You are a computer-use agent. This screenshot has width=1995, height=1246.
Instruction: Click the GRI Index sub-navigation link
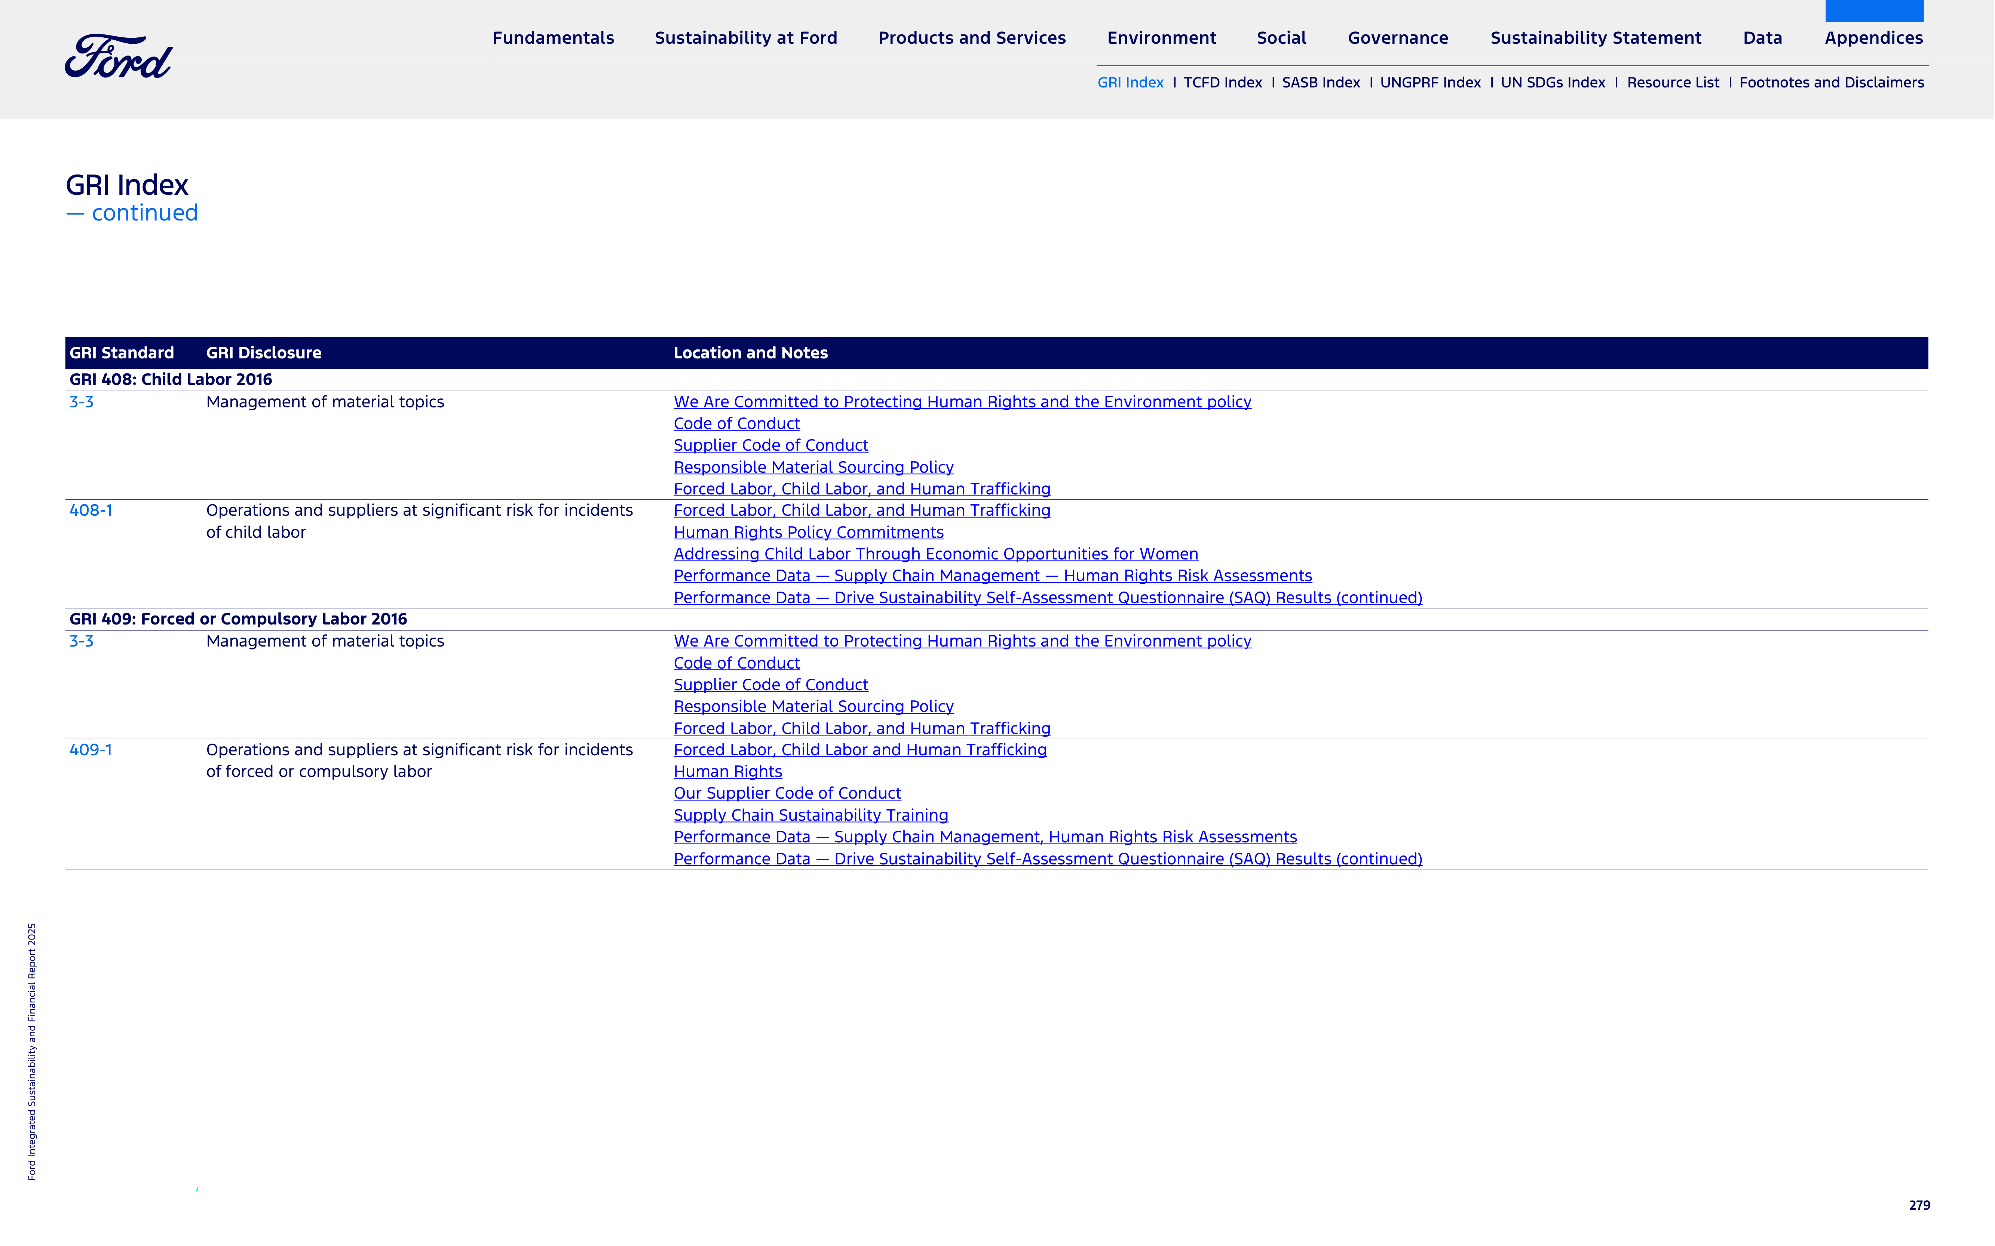click(1130, 83)
